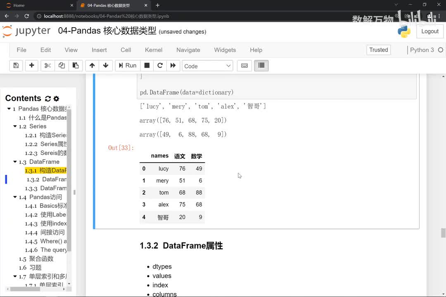Jump to highlighted 1.3.1 构造DataFrame entry
The width and height of the screenshot is (446, 297).
tap(46, 170)
